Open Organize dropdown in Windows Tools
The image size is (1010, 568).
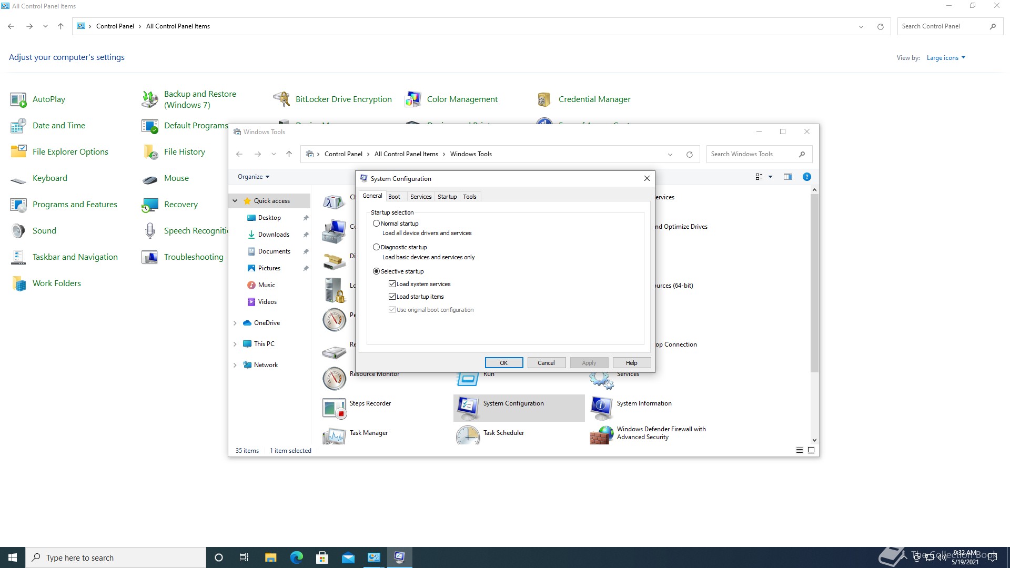tap(254, 177)
